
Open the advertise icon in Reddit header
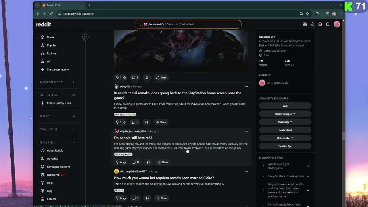305,24
